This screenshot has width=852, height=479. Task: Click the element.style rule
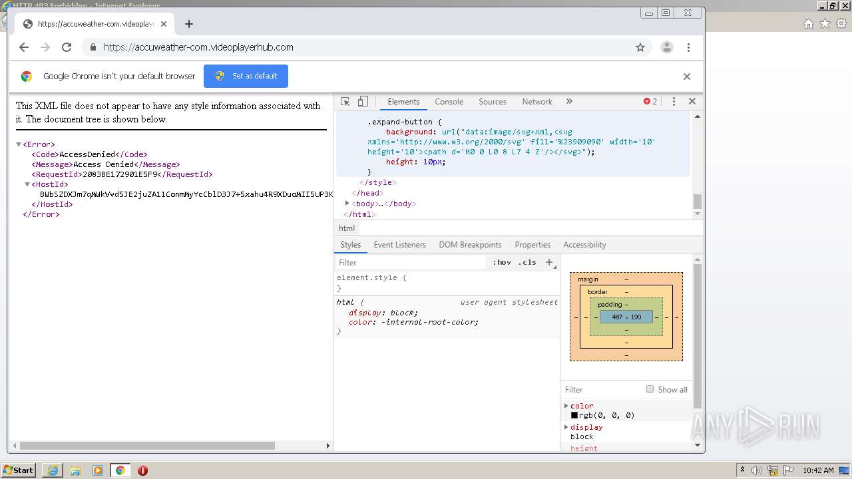(x=371, y=278)
